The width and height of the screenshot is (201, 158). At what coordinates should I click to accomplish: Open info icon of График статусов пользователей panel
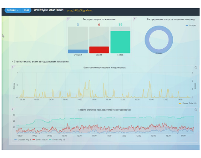(13, 109)
